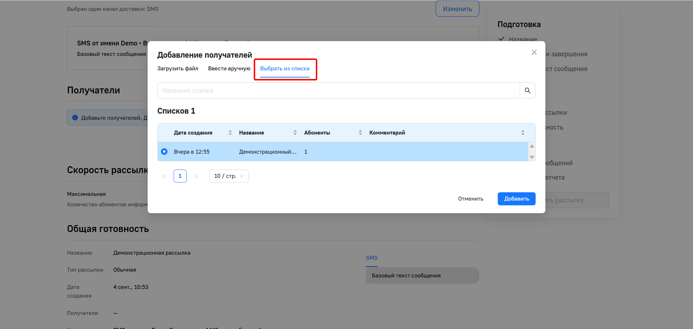Image resolution: width=693 pixels, height=329 pixels.
Task: Go to next page arrow
Action: tap(196, 176)
